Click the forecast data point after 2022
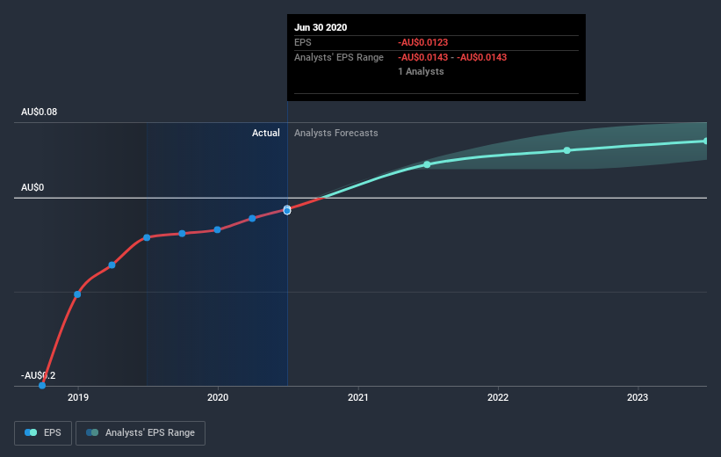The height and width of the screenshot is (457, 721). 567,150
